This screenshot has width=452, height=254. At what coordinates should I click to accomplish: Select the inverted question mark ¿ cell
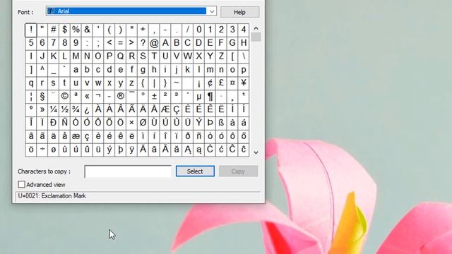pos(87,109)
